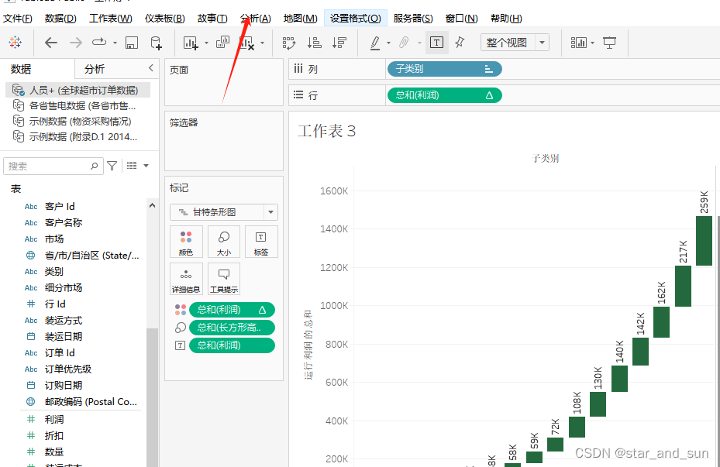Image resolution: width=720 pixels, height=467 pixels.
Task: Open the show/hide cards icon
Action: [x=579, y=43]
